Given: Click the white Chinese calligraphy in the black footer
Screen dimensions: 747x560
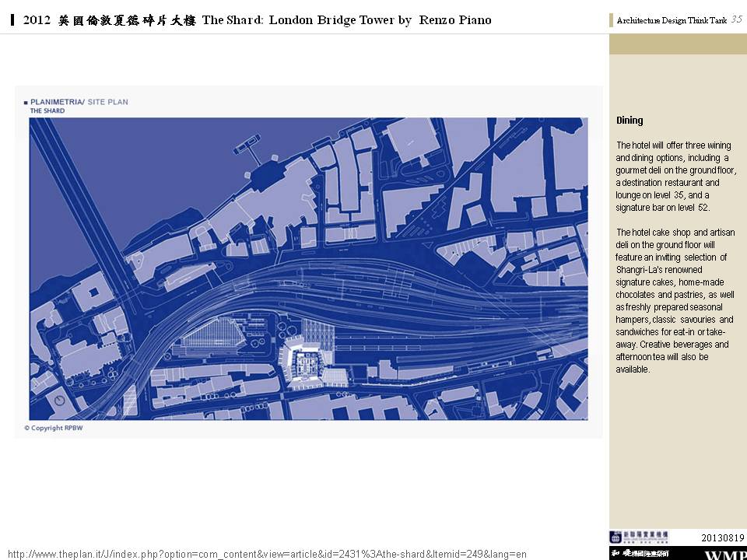Looking at the screenshot, I should 640,554.
